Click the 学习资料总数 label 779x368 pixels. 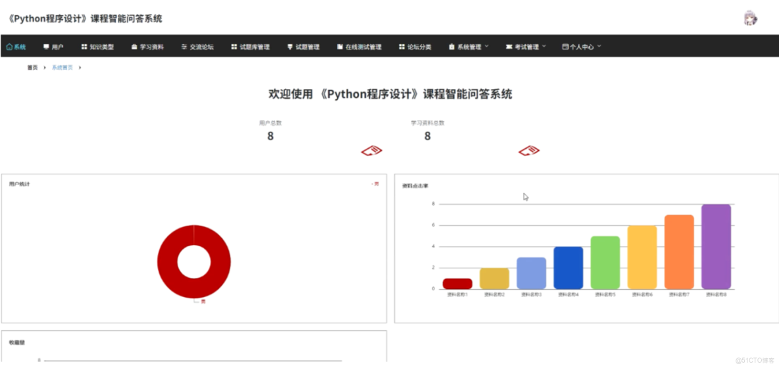click(x=428, y=123)
